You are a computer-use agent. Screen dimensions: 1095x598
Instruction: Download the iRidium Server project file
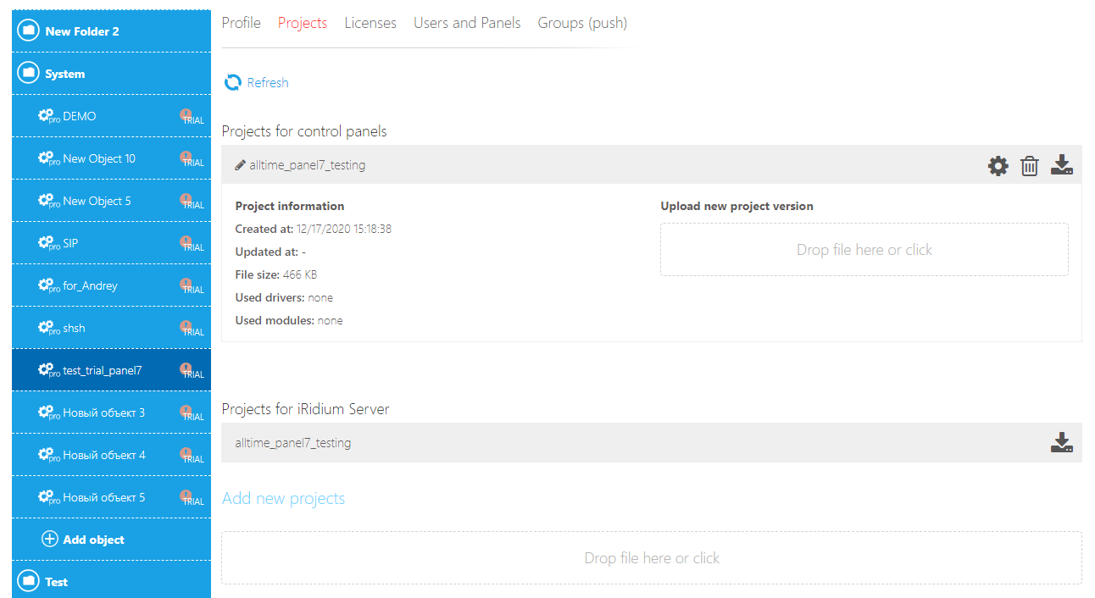[1061, 443]
